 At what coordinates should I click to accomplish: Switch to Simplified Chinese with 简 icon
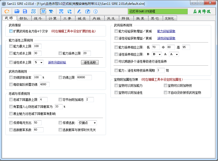coord(43,11)
